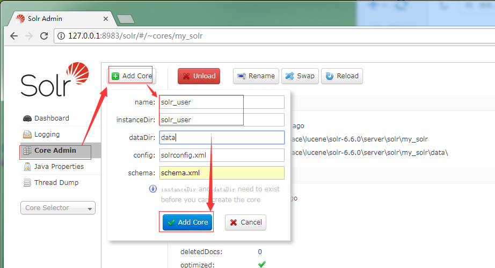Click the Java Properties jar icon
This screenshot has width=495, height=268.
(27, 167)
